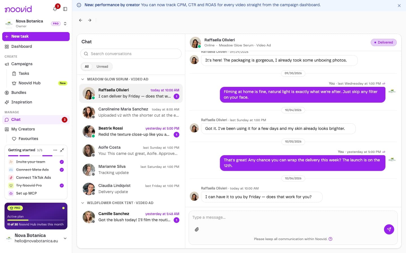Toggle the Try Noovid Pro checkmark

point(62,186)
